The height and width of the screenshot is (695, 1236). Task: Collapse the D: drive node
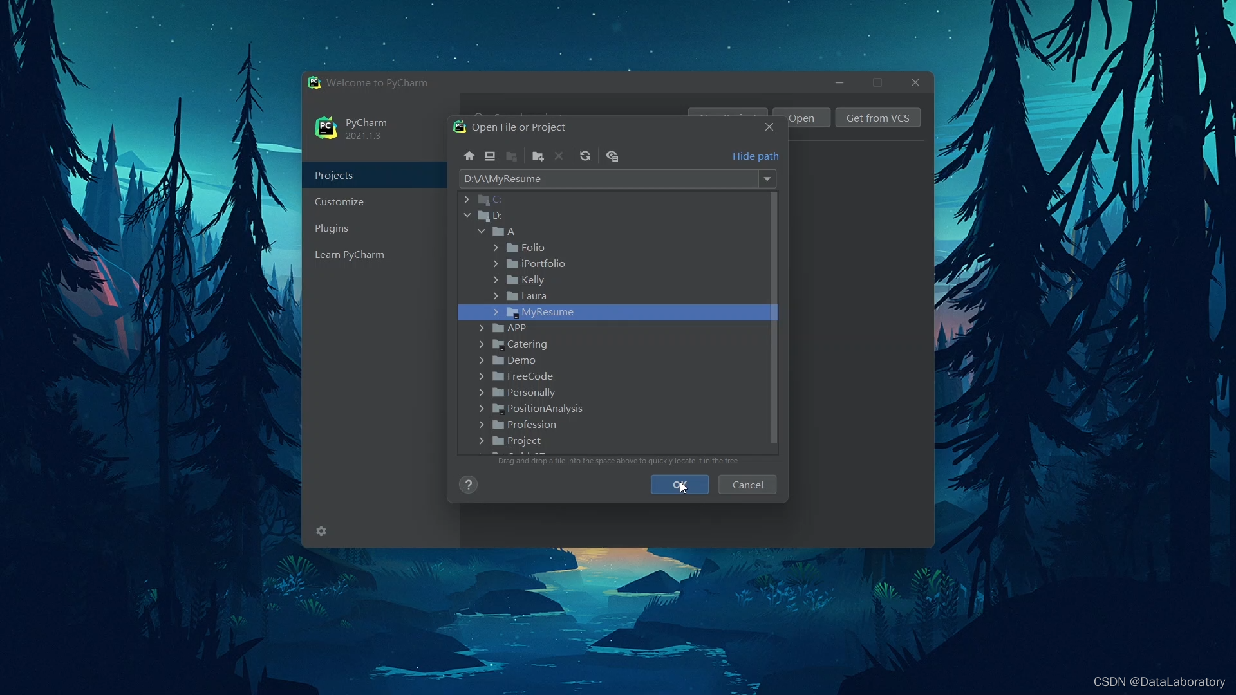click(x=467, y=216)
